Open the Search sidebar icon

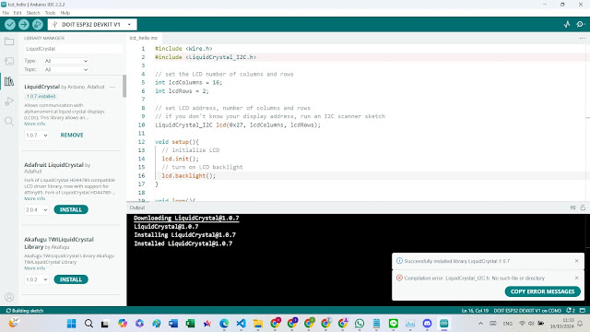click(x=9, y=121)
